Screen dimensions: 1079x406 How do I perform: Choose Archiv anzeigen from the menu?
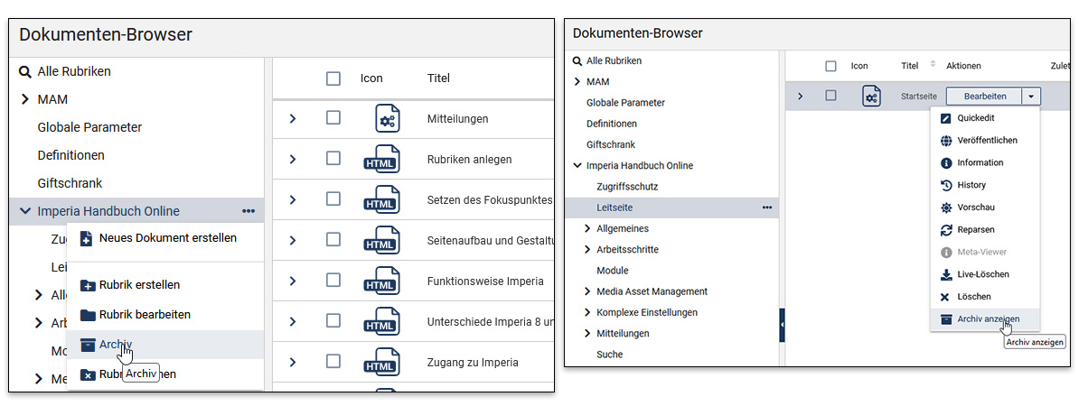pos(988,318)
